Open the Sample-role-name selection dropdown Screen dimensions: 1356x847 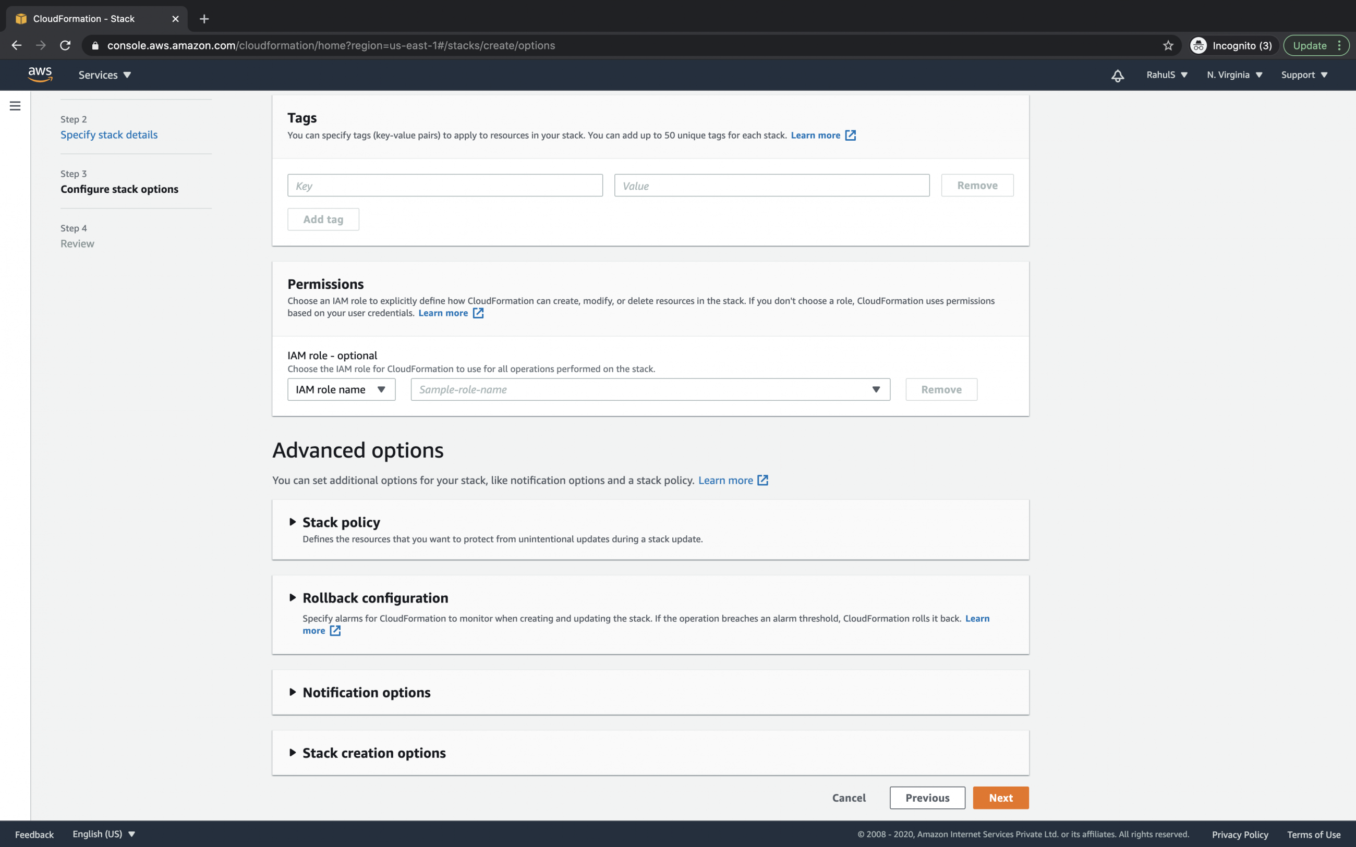(650, 389)
